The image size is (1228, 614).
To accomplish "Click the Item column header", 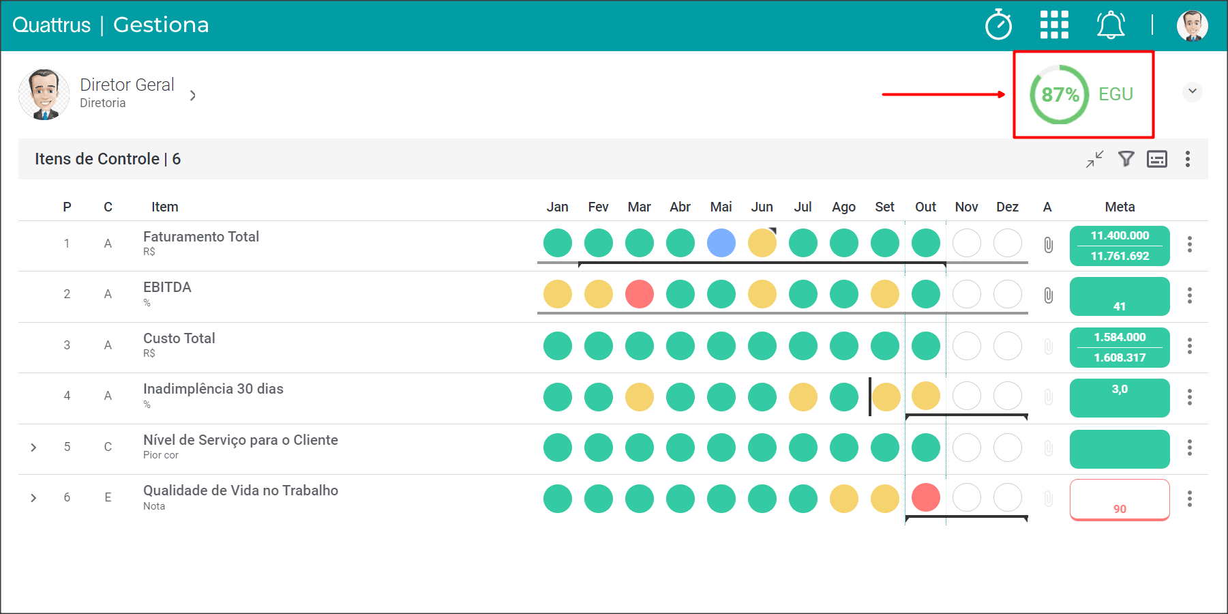I will 165,207.
